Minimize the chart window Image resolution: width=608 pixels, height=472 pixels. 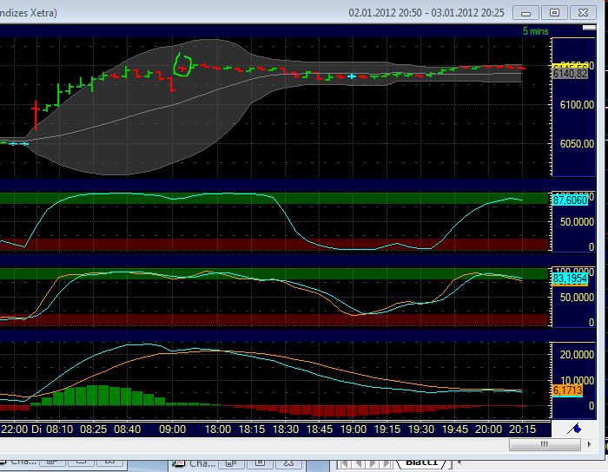pyautogui.click(x=524, y=12)
